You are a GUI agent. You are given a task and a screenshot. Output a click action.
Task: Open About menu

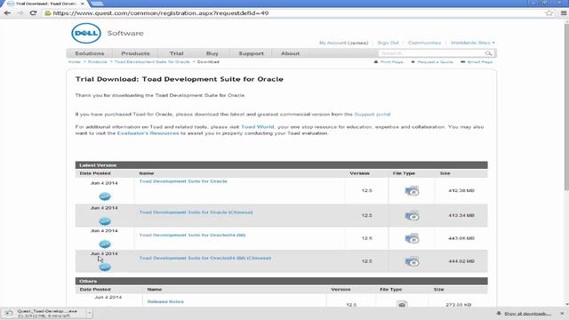click(x=290, y=53)
